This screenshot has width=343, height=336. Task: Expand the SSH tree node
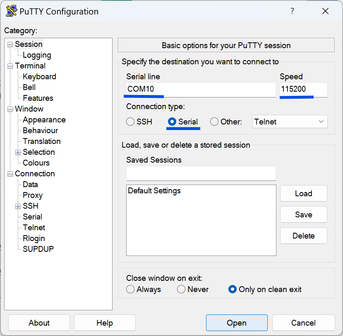tap(18, 206)
